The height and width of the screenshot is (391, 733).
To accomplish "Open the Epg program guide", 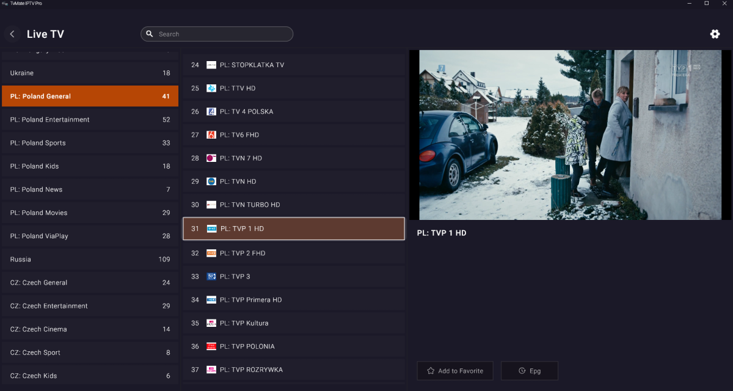I will 529,371.
